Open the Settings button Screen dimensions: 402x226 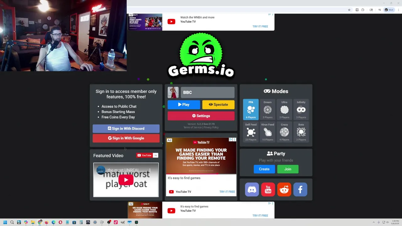click(201, 116)
